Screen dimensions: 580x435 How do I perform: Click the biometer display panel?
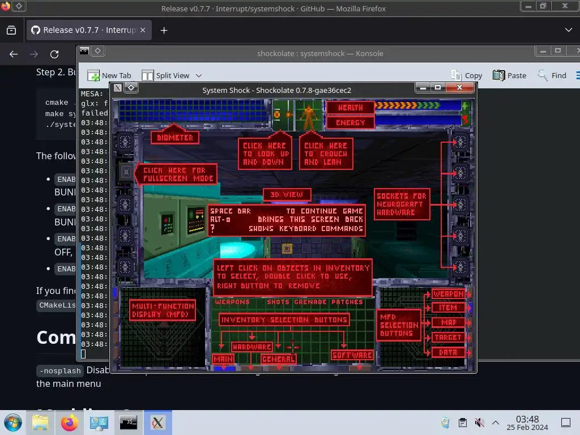[193, 111]
